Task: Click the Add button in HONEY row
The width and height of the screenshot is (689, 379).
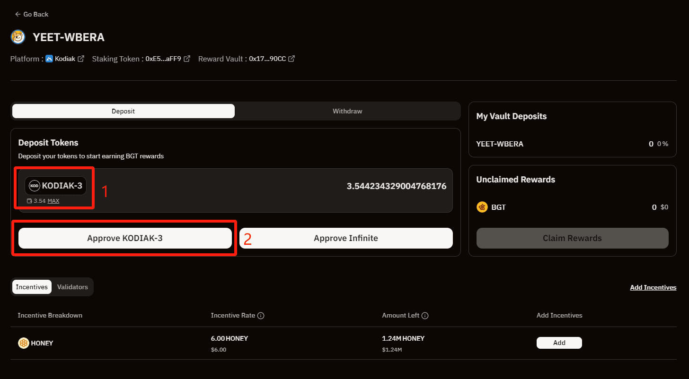Action: pos(559,343)
